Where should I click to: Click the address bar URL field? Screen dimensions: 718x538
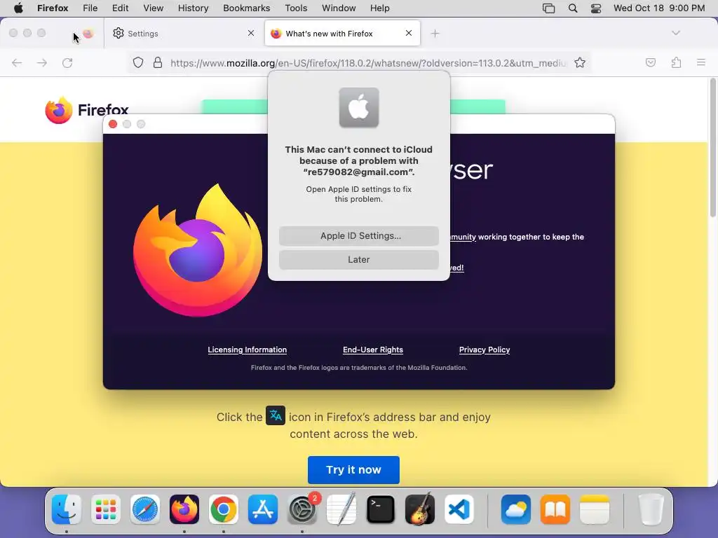click(367, 63)
